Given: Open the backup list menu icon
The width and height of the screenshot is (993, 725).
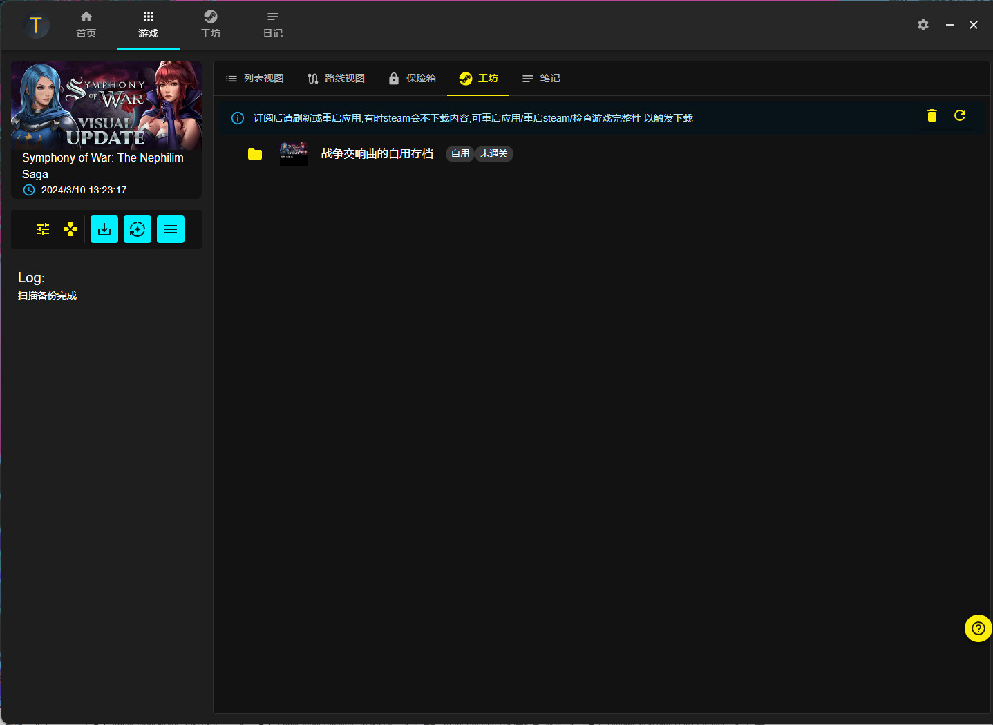Looking at the screenshot, I should (x=170, y=229).
